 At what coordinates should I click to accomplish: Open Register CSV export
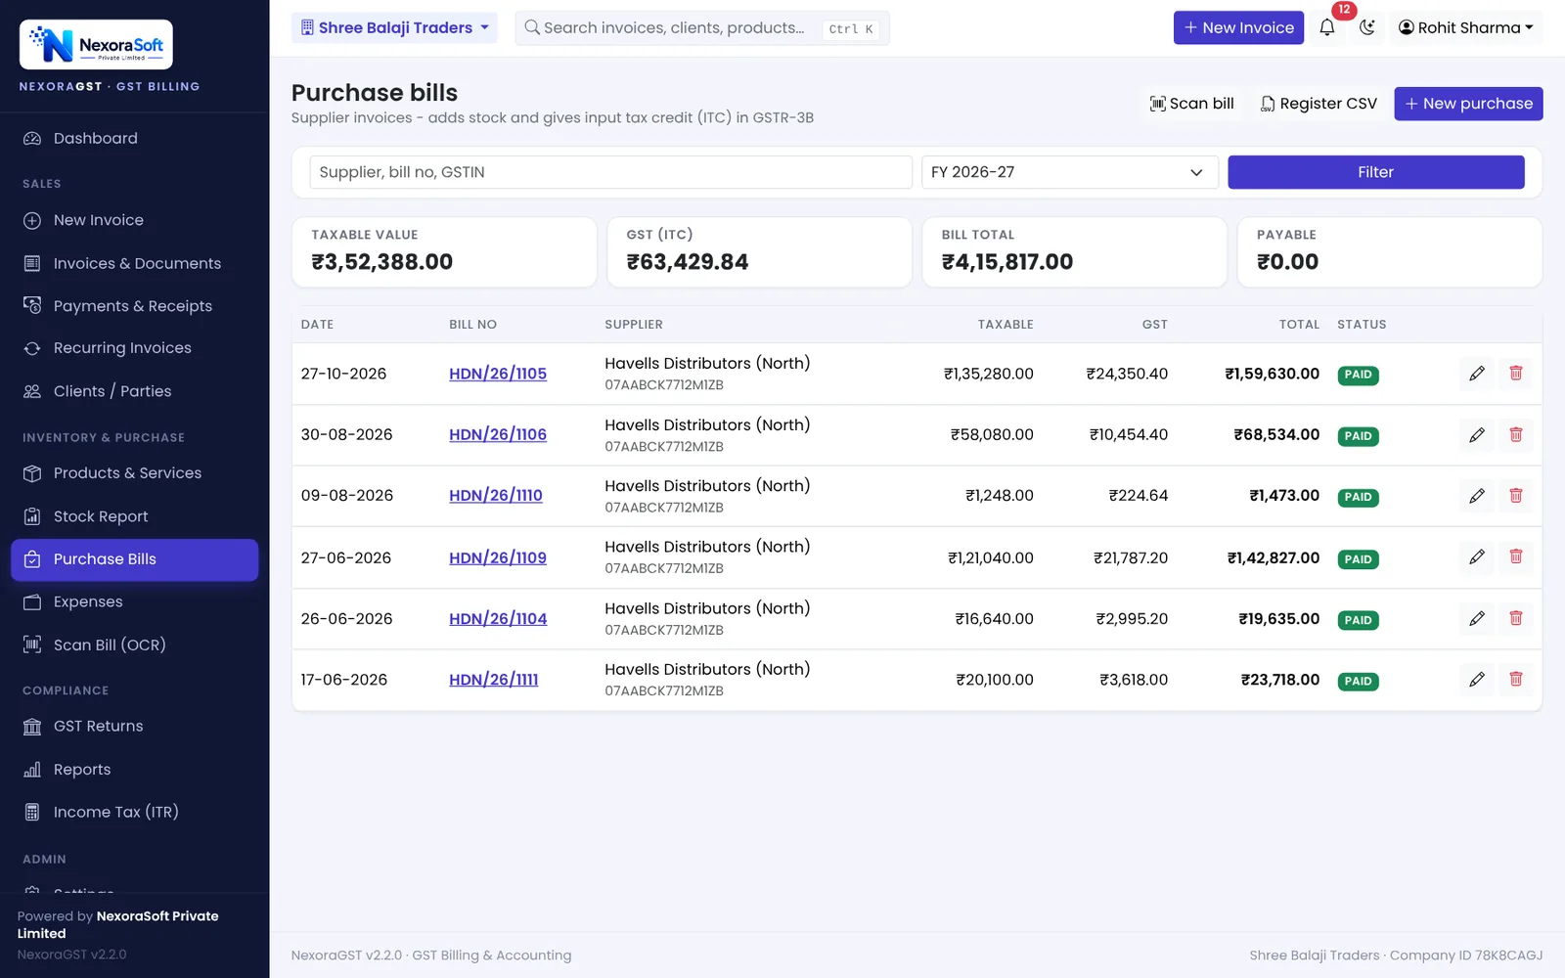1319,104
